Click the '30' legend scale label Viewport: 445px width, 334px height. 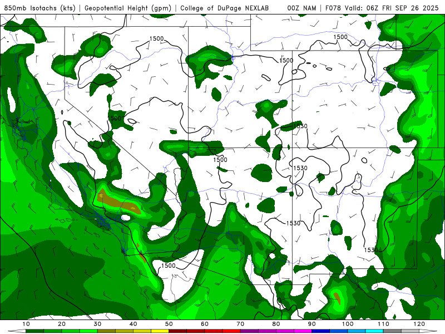[x=97, y=324]
